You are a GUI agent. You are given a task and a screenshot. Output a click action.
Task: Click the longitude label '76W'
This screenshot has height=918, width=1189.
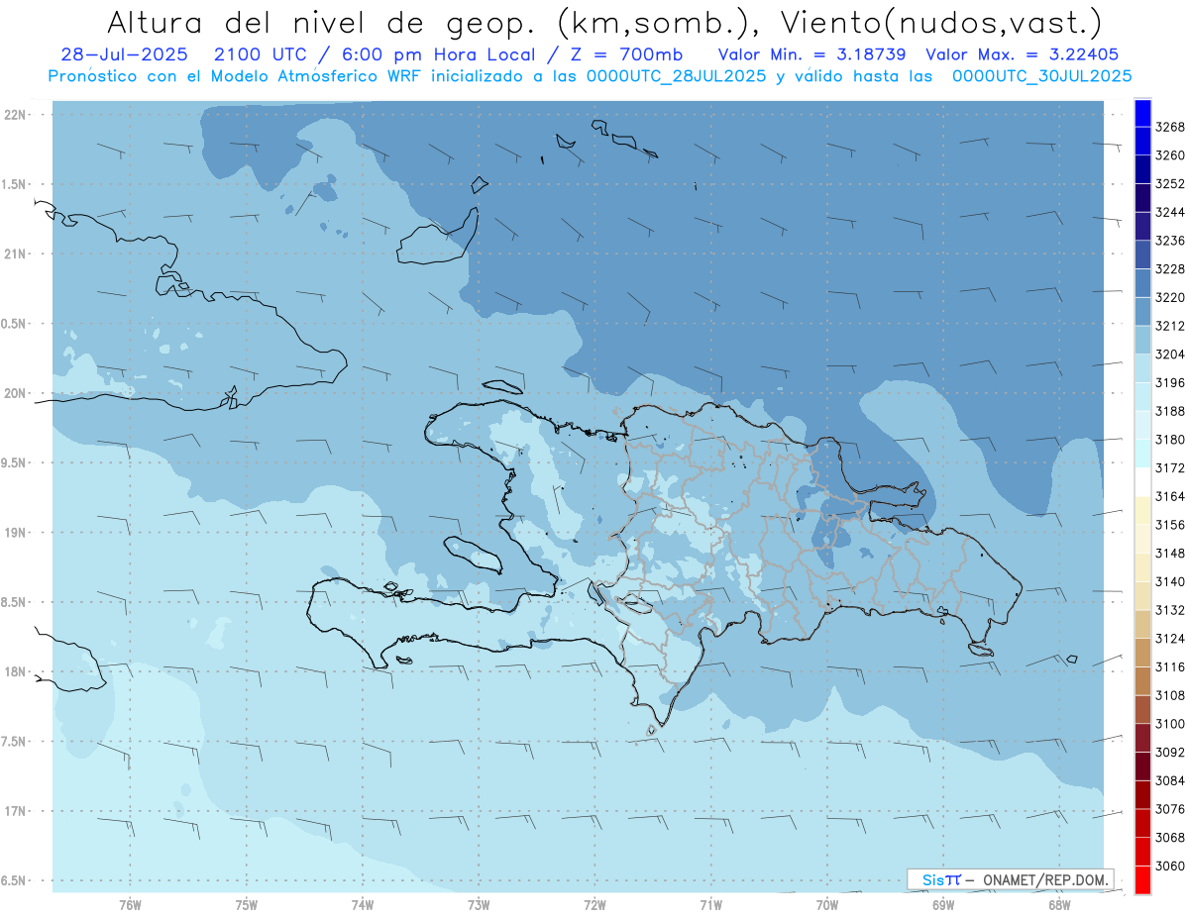pos(130,904)
